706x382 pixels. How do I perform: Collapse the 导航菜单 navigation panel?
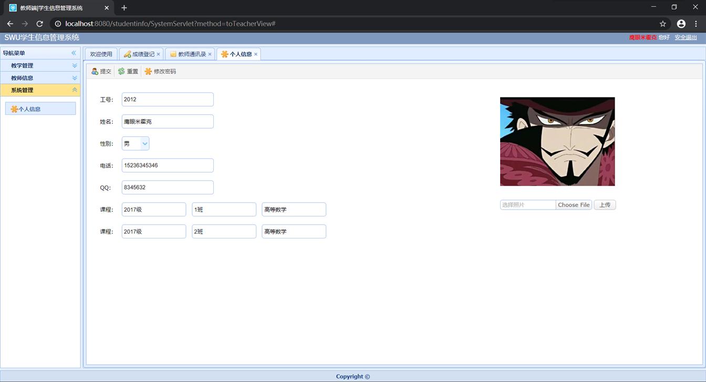74,53
